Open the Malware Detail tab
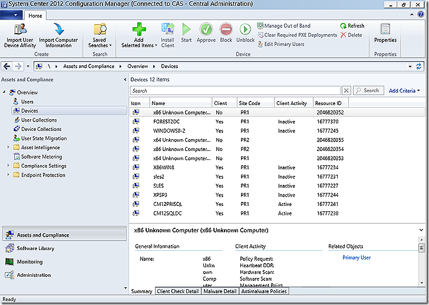 pyautogui.click(x=219, y=291)
